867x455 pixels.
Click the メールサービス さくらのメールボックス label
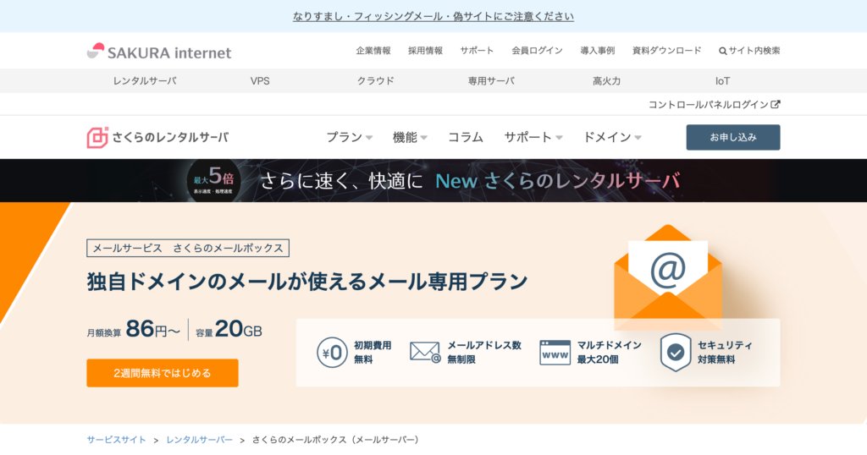click(188, 248)
